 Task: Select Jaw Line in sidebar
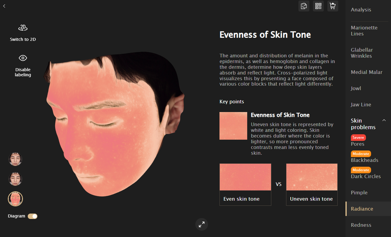tap(361, 105)
